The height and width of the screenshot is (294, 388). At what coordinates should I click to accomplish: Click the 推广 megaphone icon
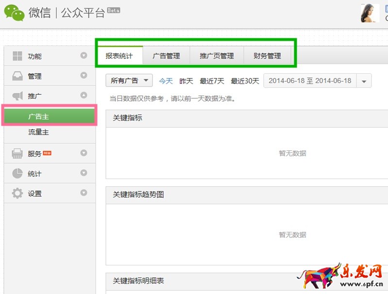[x=17, y=96]
